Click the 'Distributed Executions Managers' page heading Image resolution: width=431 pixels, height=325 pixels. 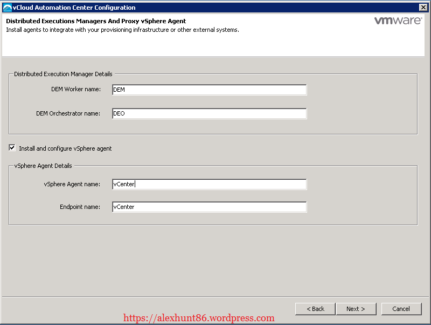tap(95, 21)
